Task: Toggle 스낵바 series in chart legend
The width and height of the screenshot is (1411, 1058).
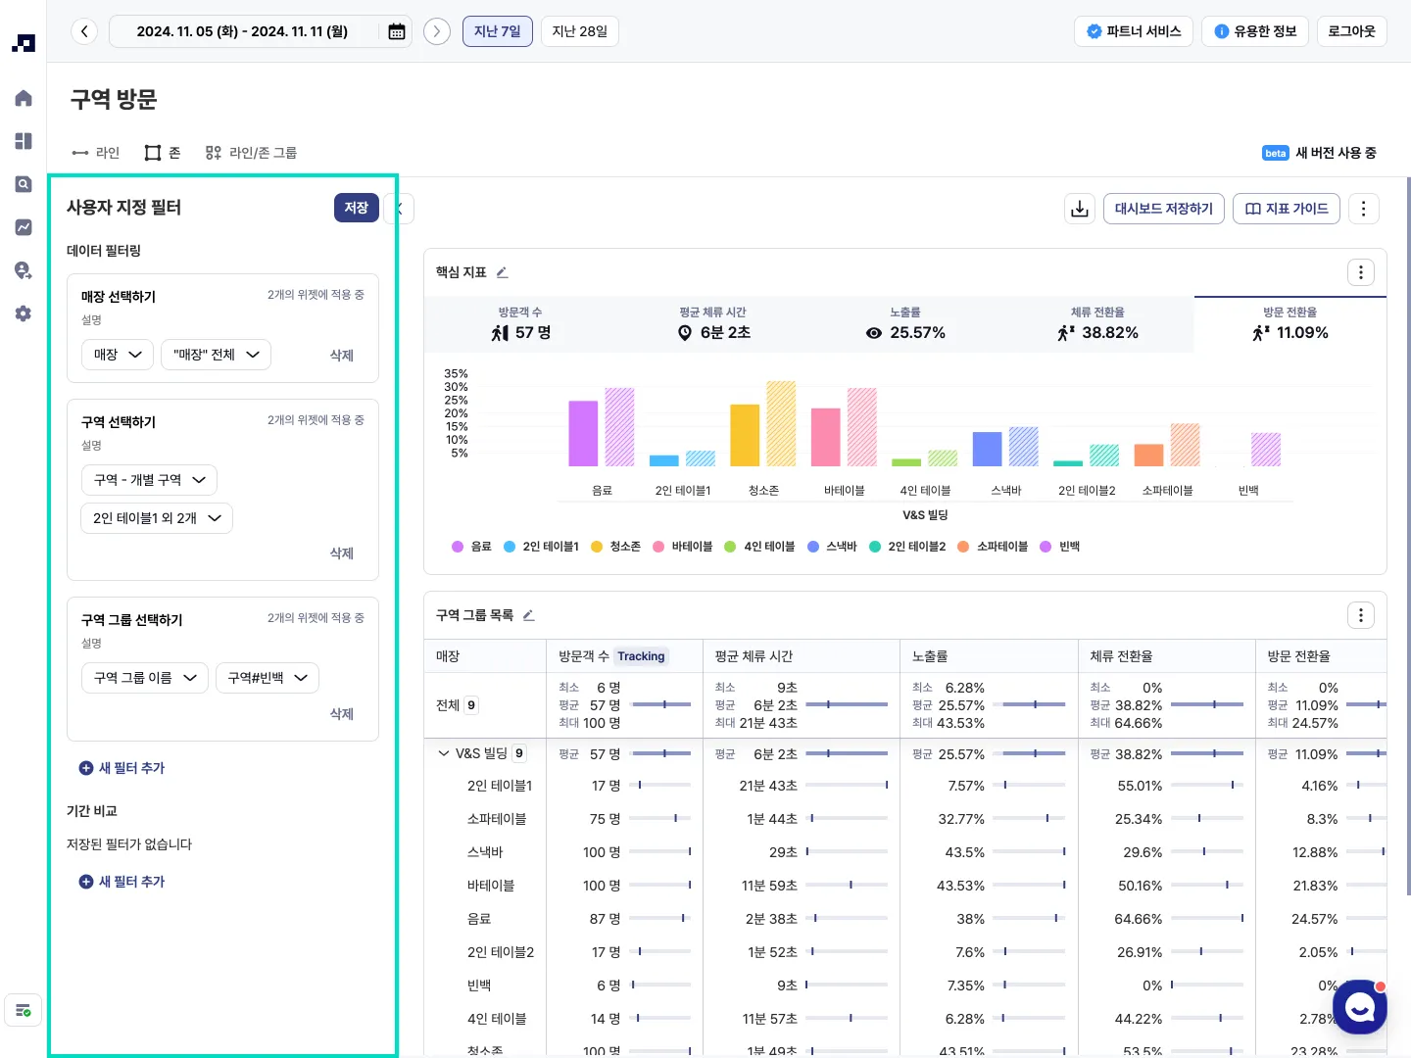Action: (832, 547)
